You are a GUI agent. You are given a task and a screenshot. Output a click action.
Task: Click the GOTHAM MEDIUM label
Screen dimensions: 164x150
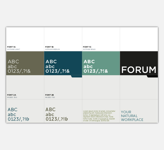(52, 49)
